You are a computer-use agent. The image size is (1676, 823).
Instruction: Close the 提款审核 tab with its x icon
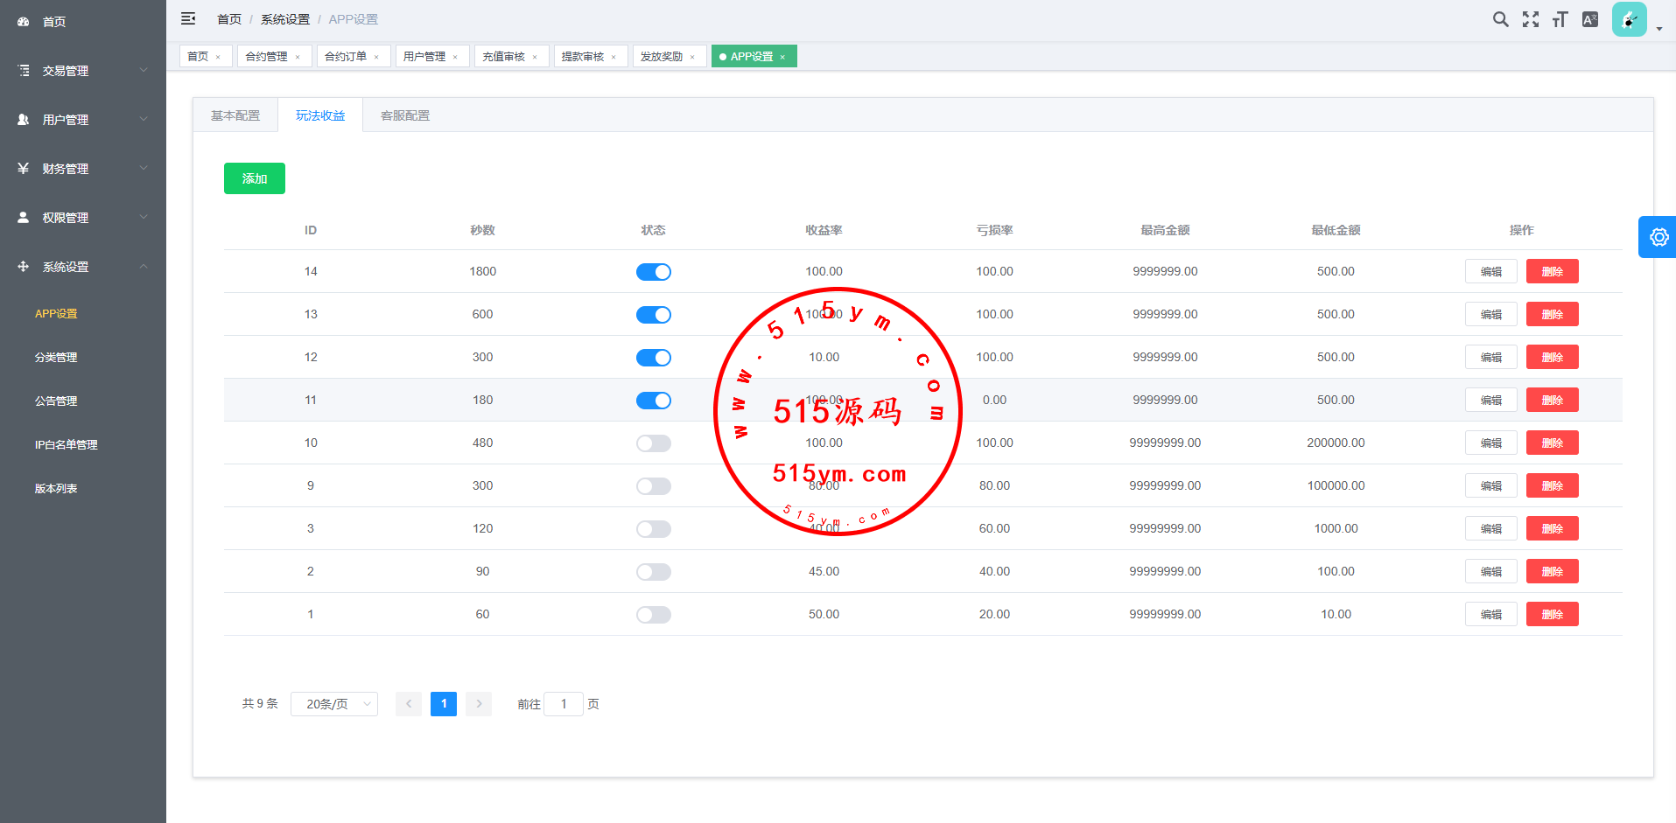pos(614,57)
